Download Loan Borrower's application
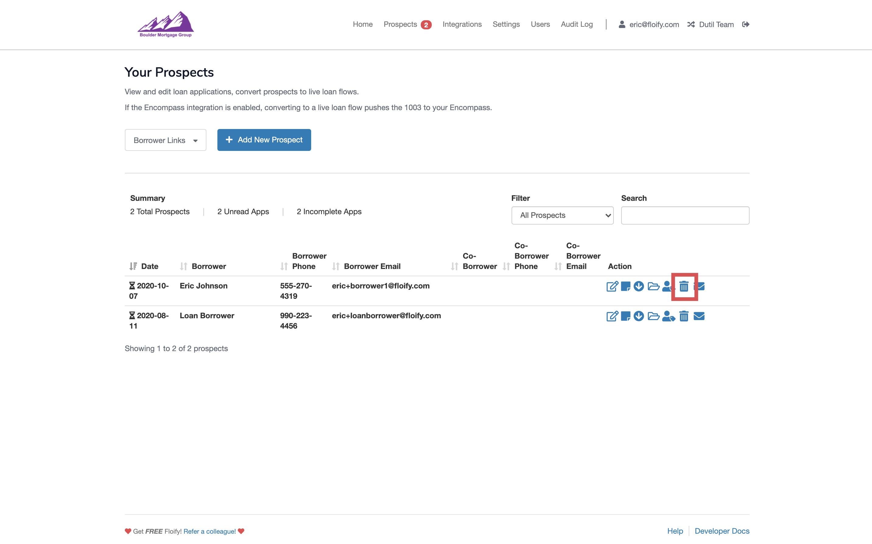This screenshot has width=872, height=544. 639,316
